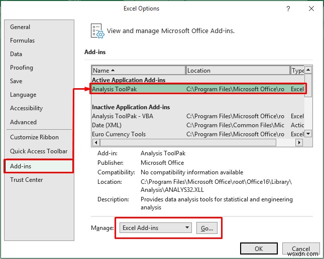
Task: Click the Cancel button
Action: click(x=301, y=248)
